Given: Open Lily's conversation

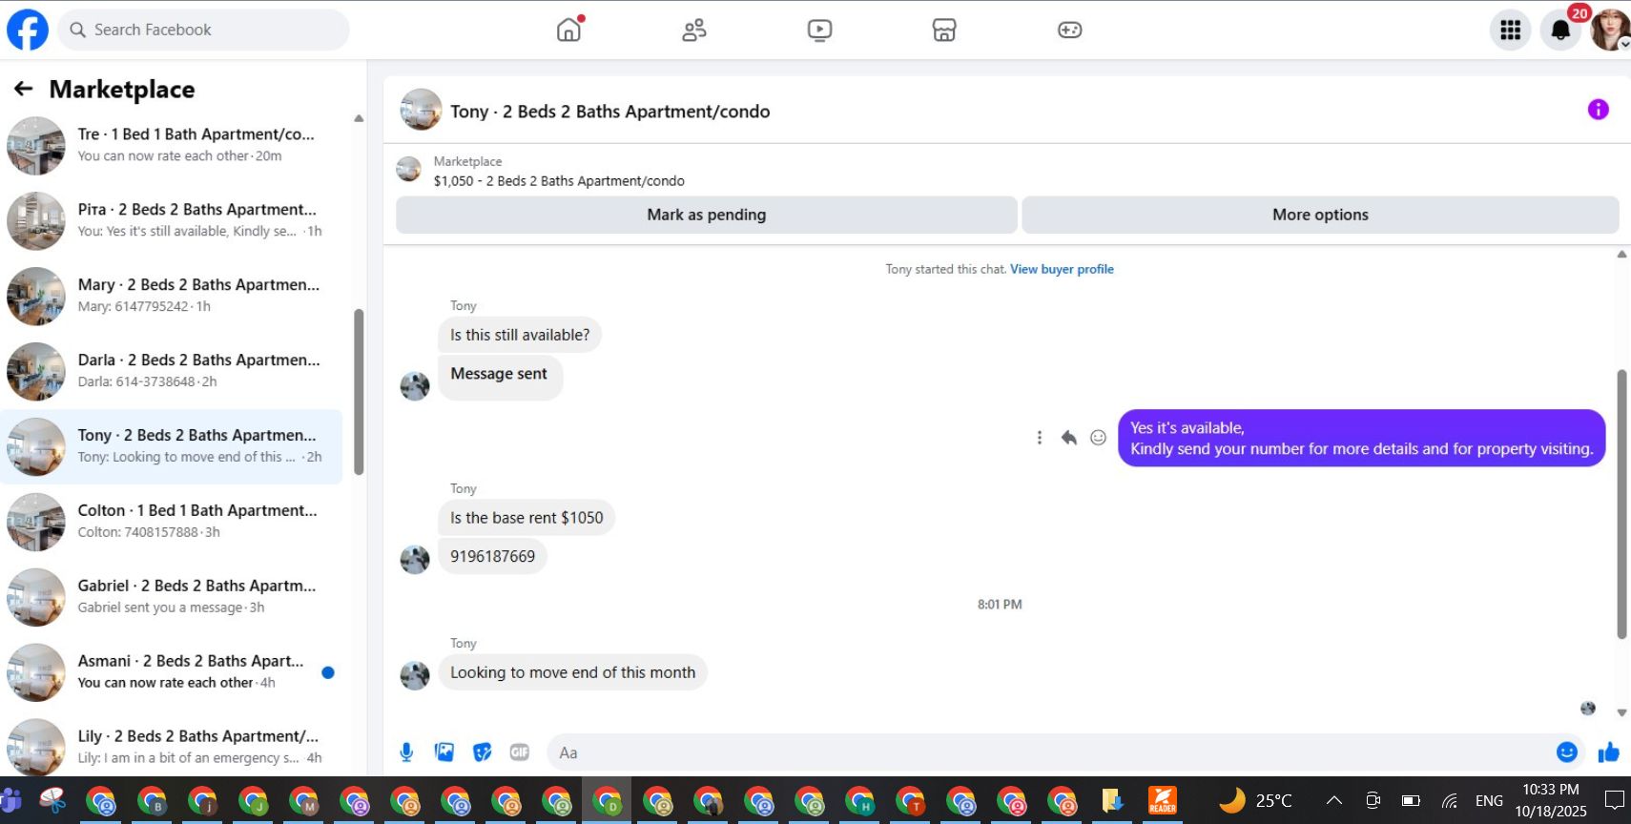Looking at the screenshot, I should (x=172, y=746).
